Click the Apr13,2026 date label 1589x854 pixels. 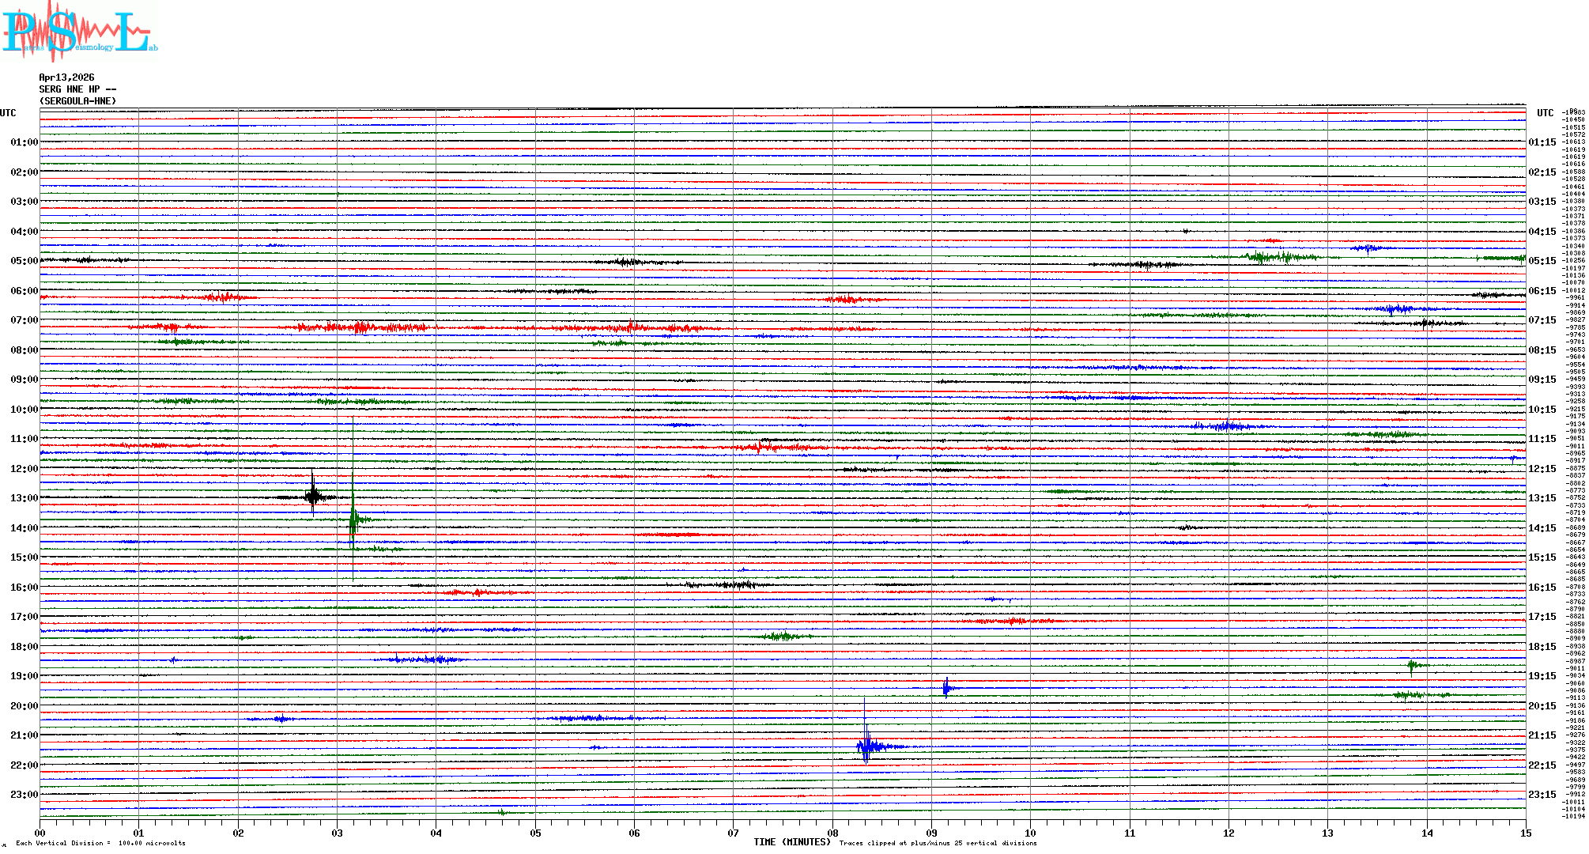pos(66,77)
